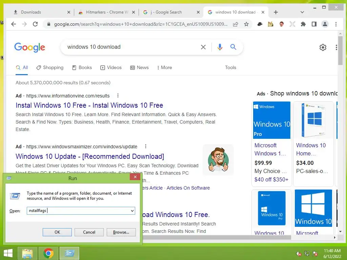Bookmark this page with the star icon
The height and width of the screenshot is (260, 347).
tap(246, 24)
